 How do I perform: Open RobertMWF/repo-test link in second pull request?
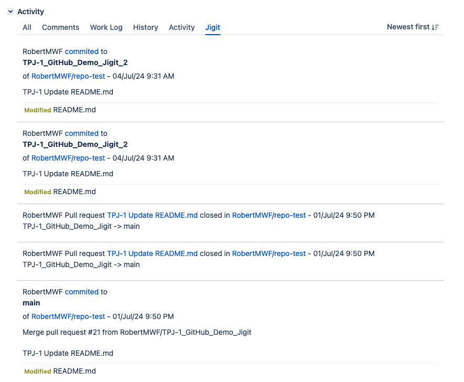pyautogui.click(x=269, y=253)
